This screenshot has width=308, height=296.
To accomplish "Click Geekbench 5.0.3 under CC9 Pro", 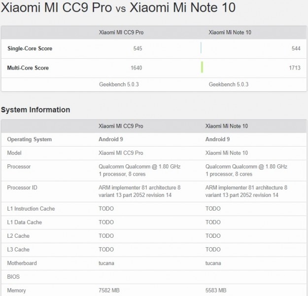I will tap(119, 84).
